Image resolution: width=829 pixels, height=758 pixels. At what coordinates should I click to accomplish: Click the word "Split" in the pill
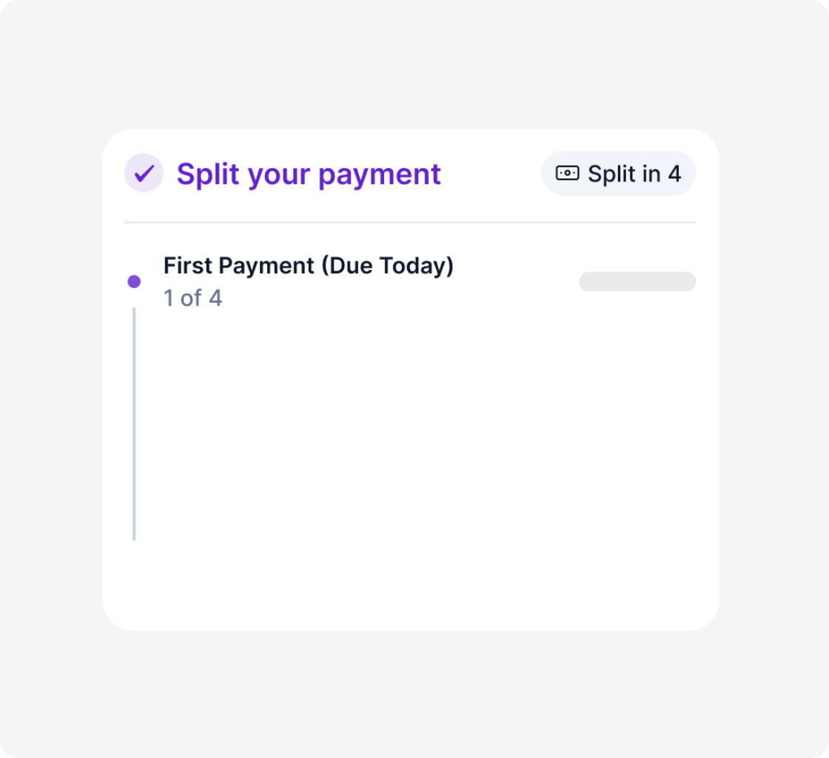612,173
